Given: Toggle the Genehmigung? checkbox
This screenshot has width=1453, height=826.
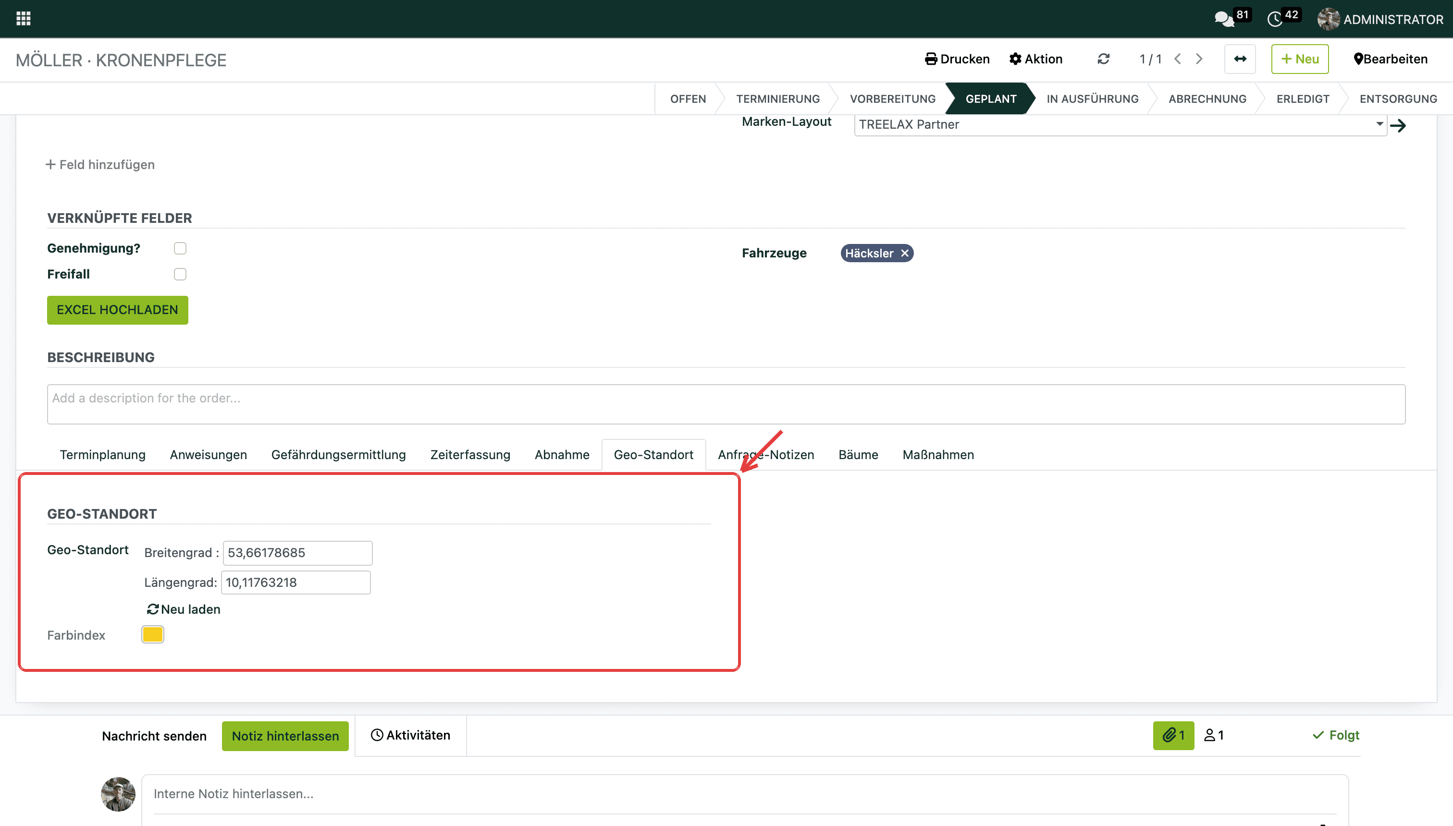Looking at the screenshot, I should tap(180, 248).
